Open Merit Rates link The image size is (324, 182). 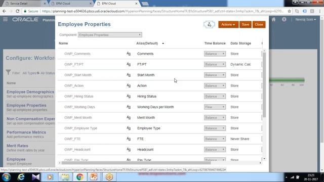tap(17, 146)
